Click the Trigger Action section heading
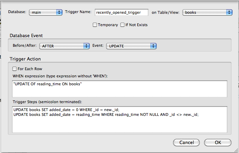The image size is (239, 153). coord(25,59)
